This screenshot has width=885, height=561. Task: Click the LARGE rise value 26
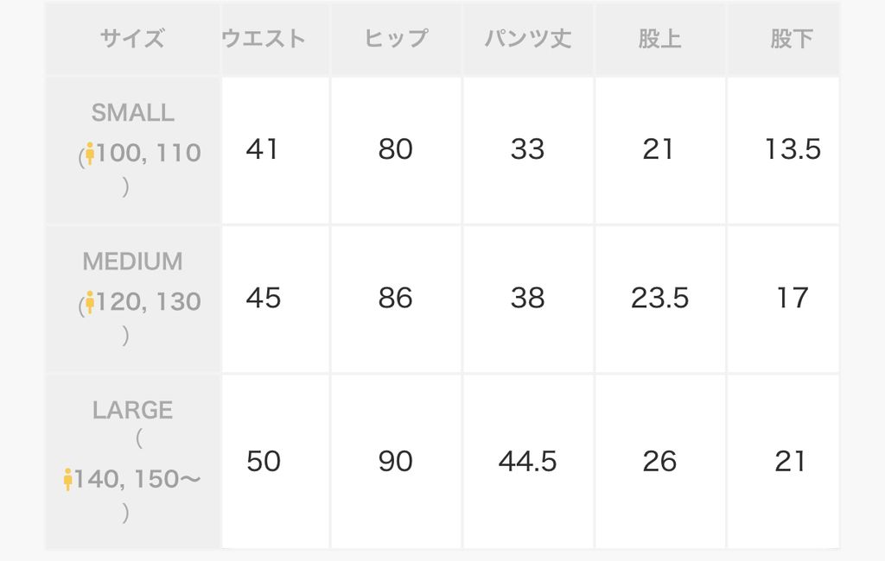pos(659,462)
